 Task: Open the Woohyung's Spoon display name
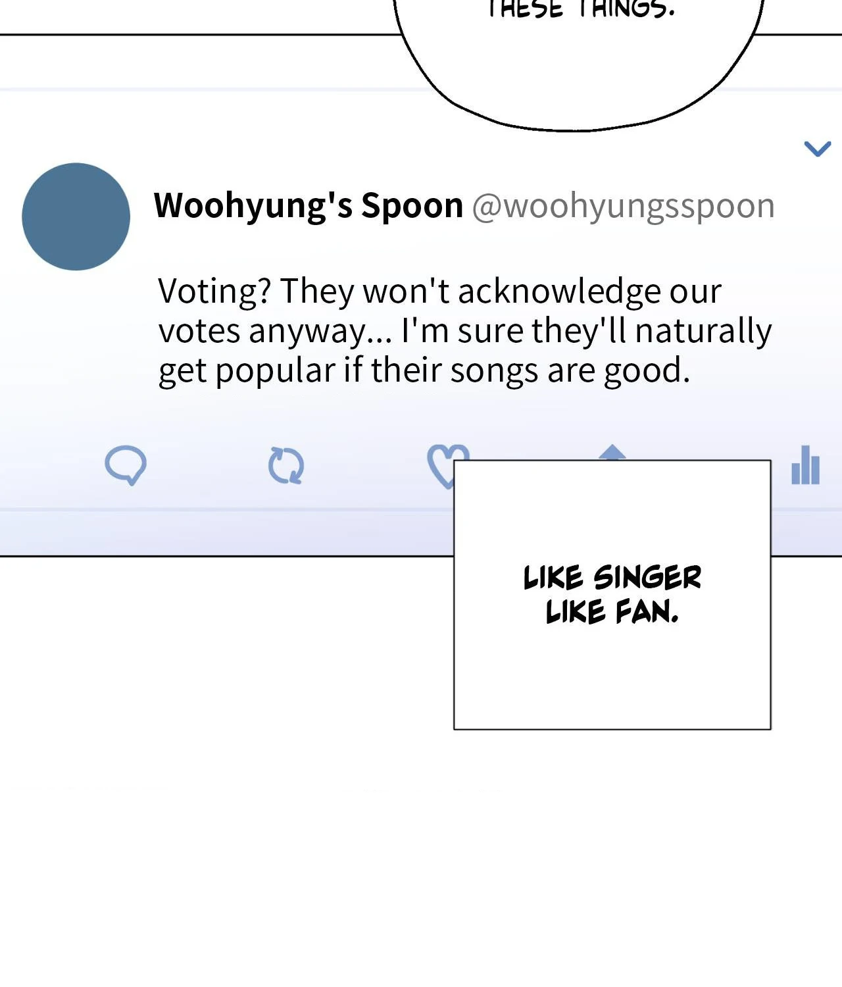309,205
